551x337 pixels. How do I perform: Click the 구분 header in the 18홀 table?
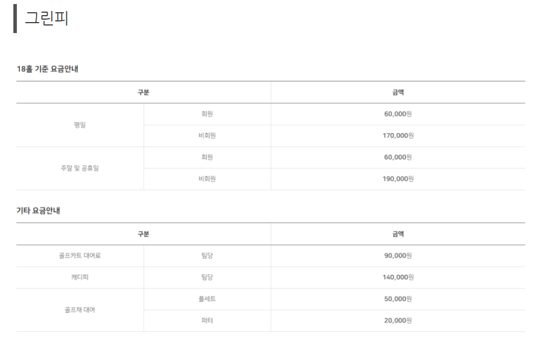(143, 92)
